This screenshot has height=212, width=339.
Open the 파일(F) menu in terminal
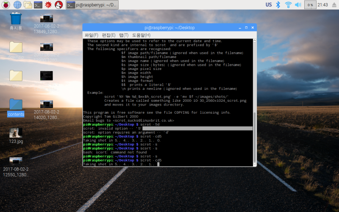91,35
